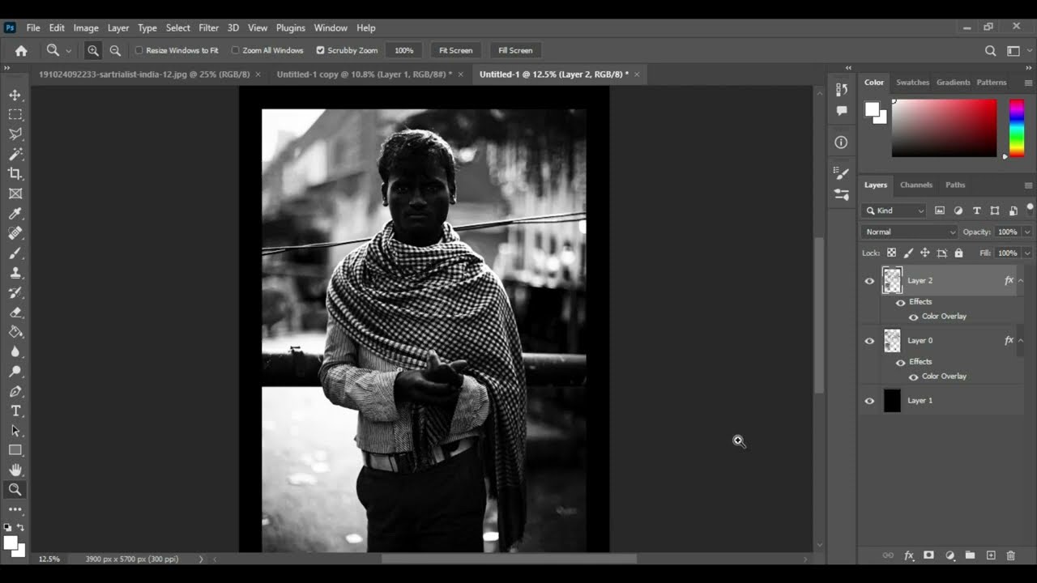Collapse Layer 2 effects list
Image resolution: width=1037 pixels, height=583 pixels.
point(1021,281)
